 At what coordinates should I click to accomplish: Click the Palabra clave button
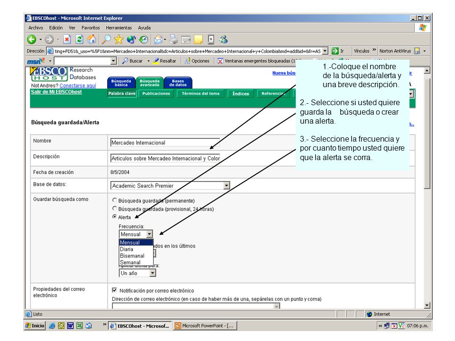122,93
